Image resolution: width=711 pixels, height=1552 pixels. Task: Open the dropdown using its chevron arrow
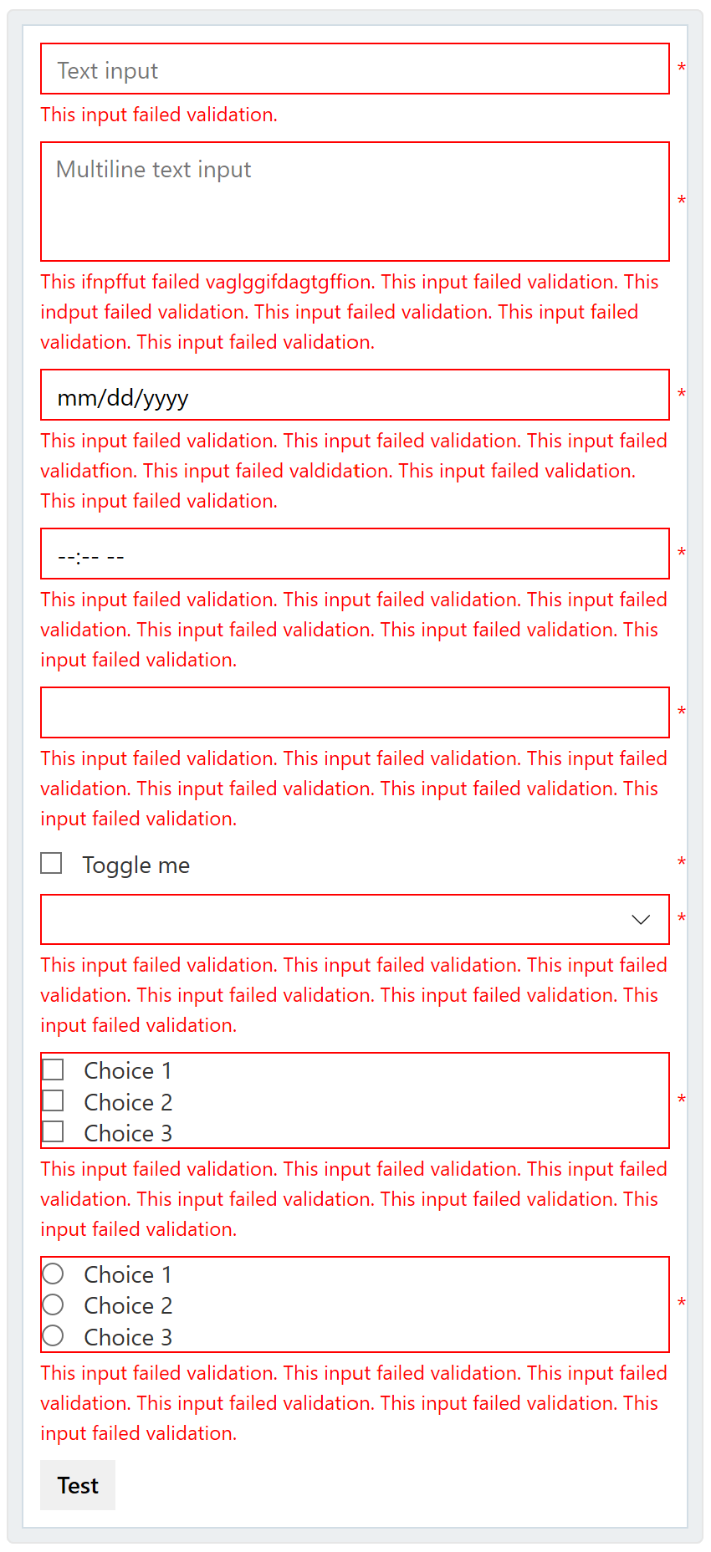coord(641,919)
